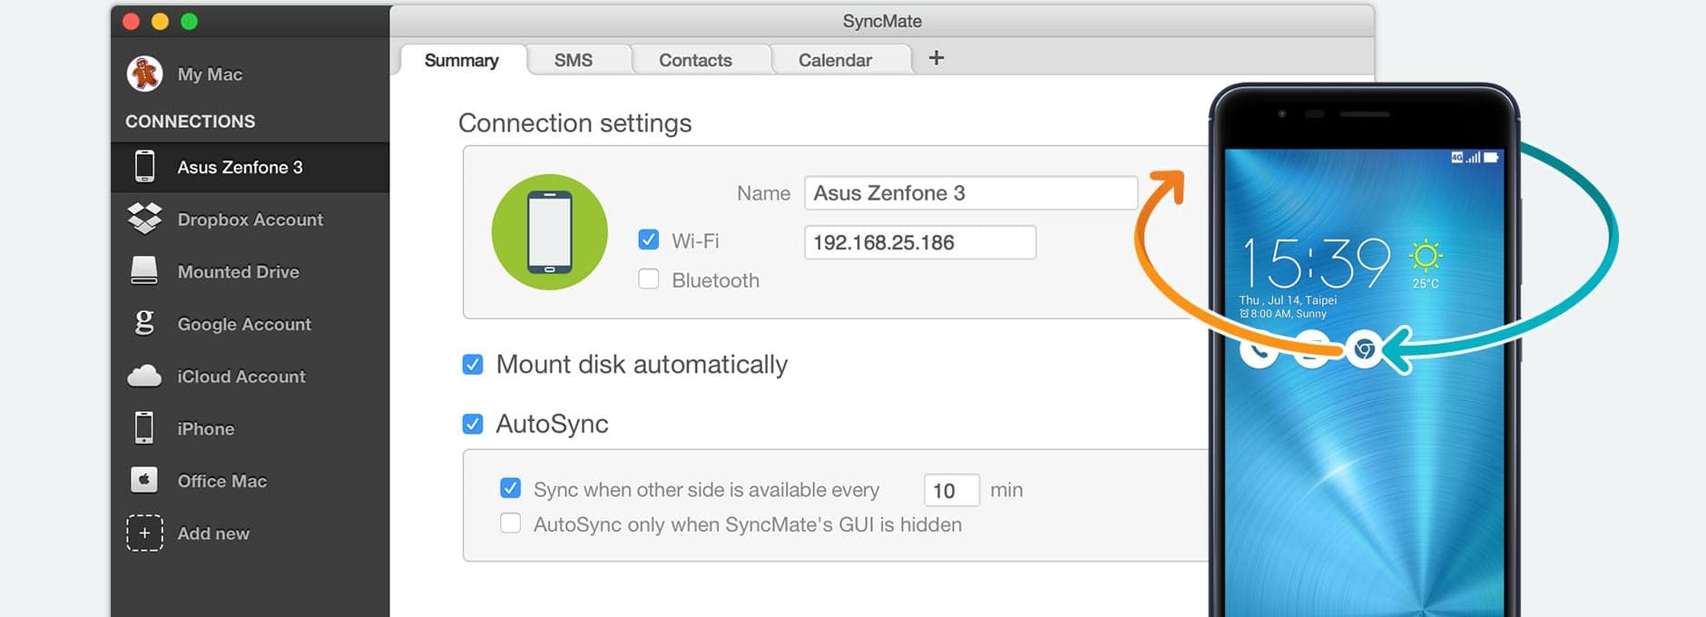Viewport: 1706px width, 617px height.
Task: Tap the Chrome icon on the phone screen
Action: [1363, 349]
